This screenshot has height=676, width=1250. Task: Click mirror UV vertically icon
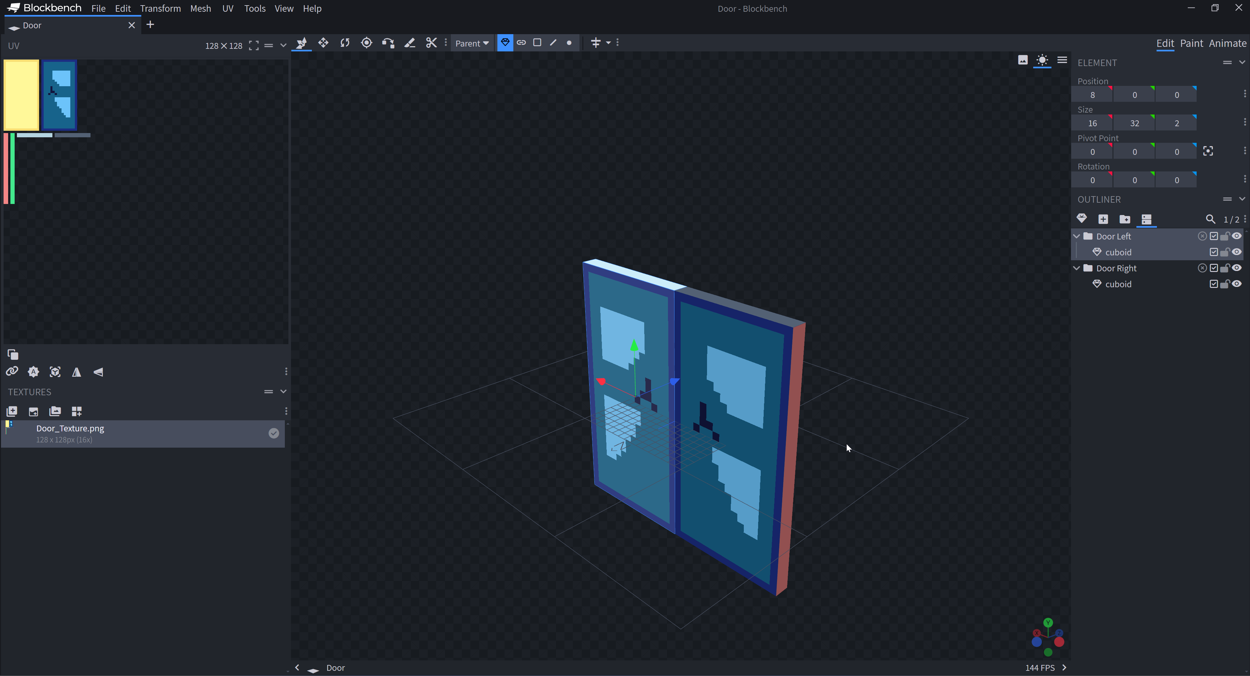tap(99, 372)
